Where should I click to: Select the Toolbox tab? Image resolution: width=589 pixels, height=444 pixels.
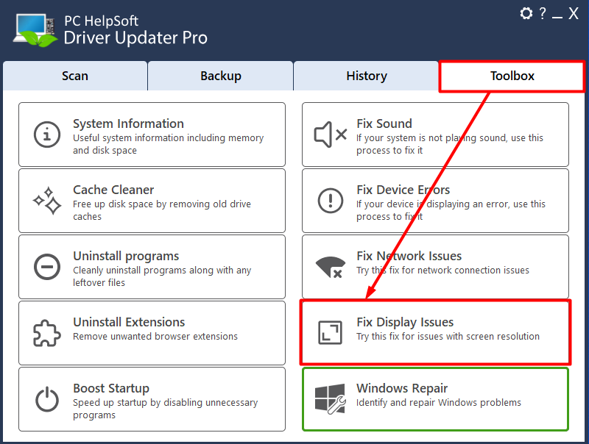512,76
